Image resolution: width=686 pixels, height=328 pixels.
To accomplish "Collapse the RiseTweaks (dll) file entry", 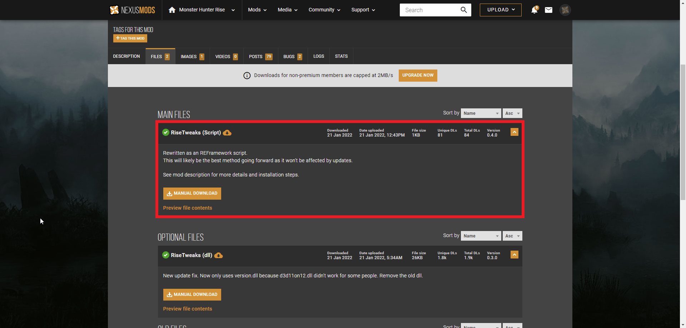I will click(x=514, y=255).
